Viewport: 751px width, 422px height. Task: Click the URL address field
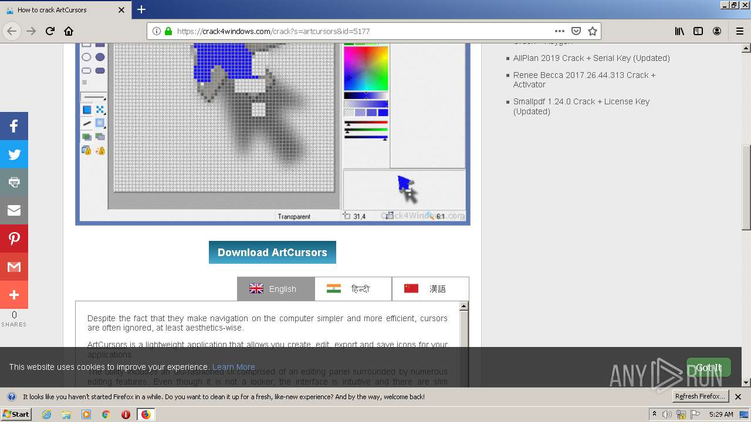(x=364, y=31)
